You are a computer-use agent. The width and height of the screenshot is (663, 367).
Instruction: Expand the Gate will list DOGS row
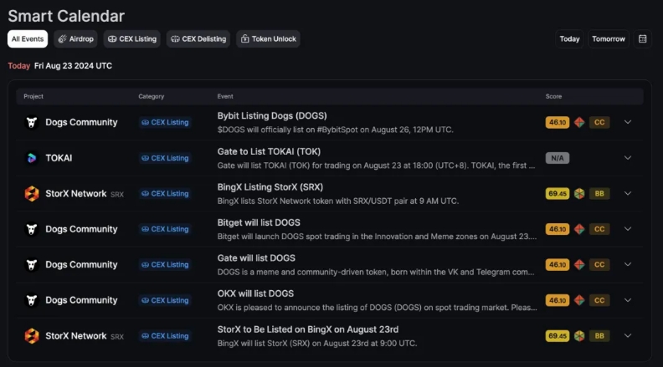(628, 264)
